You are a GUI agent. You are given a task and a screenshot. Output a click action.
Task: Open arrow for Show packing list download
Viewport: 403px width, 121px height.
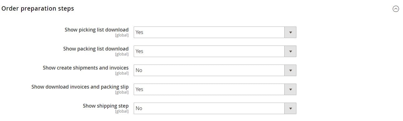pos(290,51)
